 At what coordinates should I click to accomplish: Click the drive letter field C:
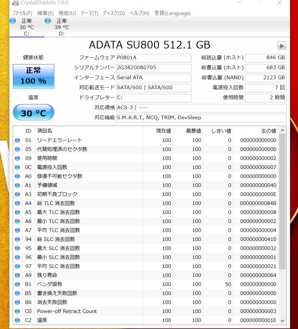tap(154, 98)
